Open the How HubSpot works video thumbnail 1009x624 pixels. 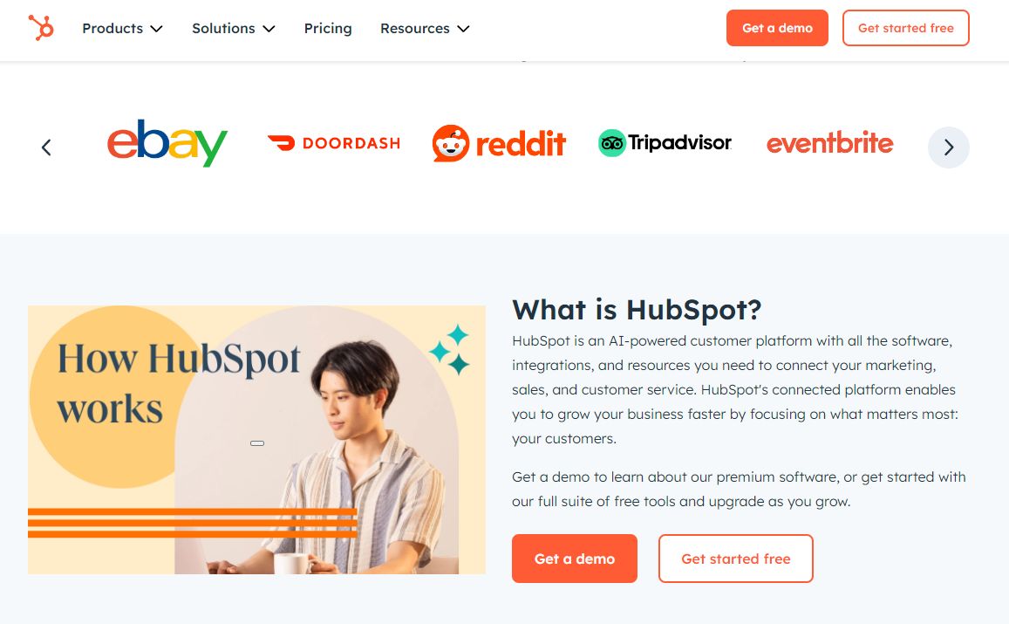[x=256, y=439]
